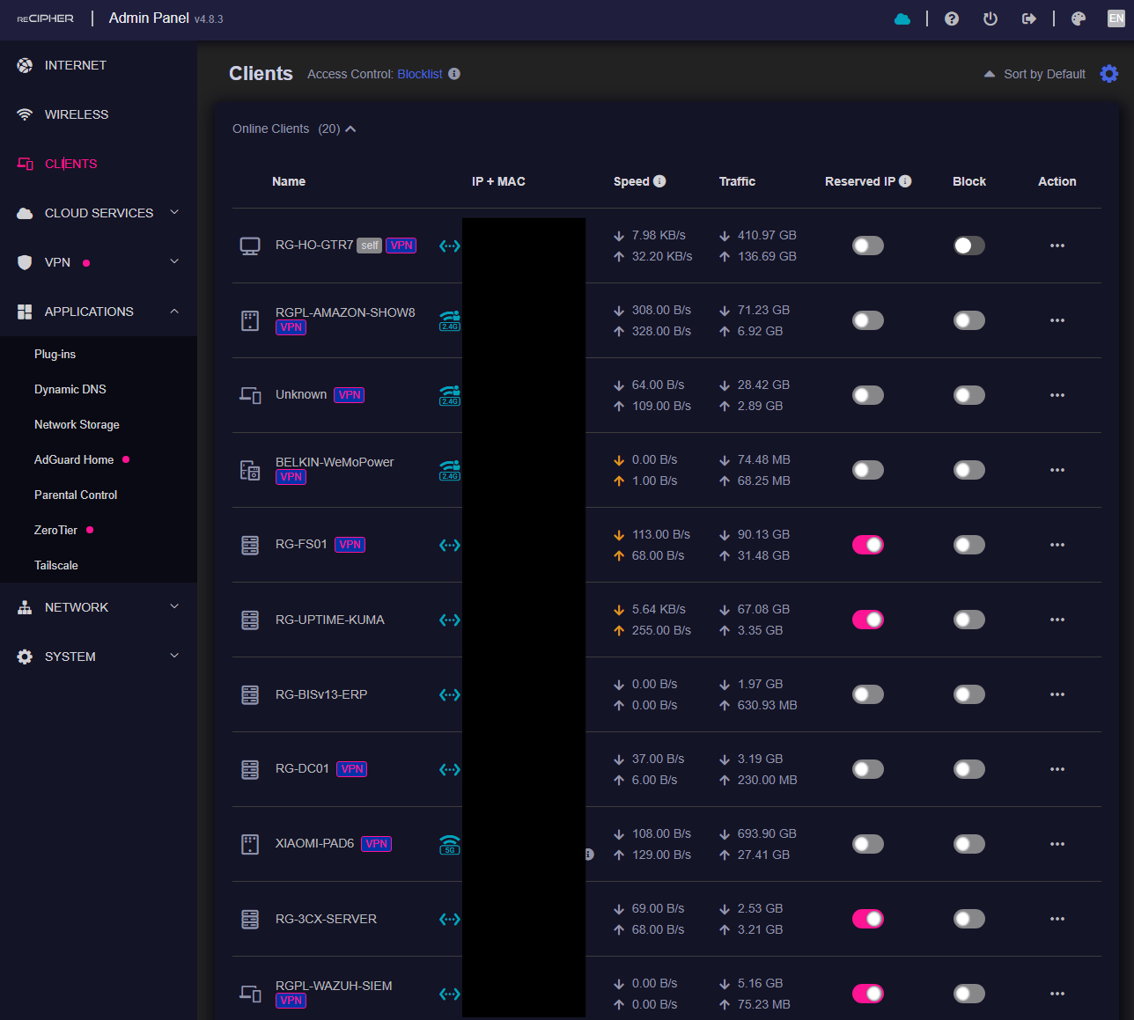
Task: Switch language with the EN button
Action: pyautogui.click(x=1116, y=18)
